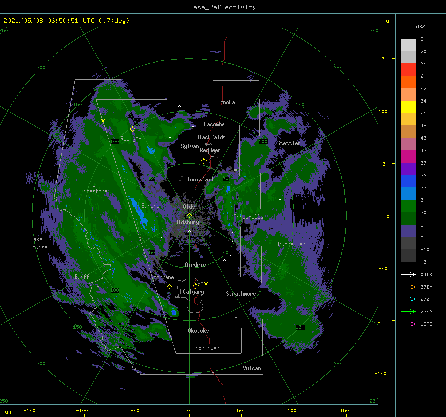Click the Cochrane label
Image resolution: width=446 pixels, height=417 pixels.
[x=162, y=277]
